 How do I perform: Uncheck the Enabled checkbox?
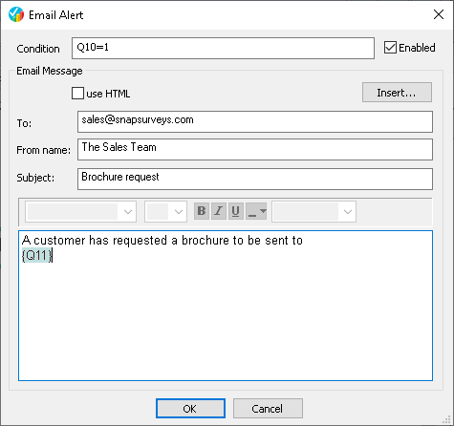[390, 48]
